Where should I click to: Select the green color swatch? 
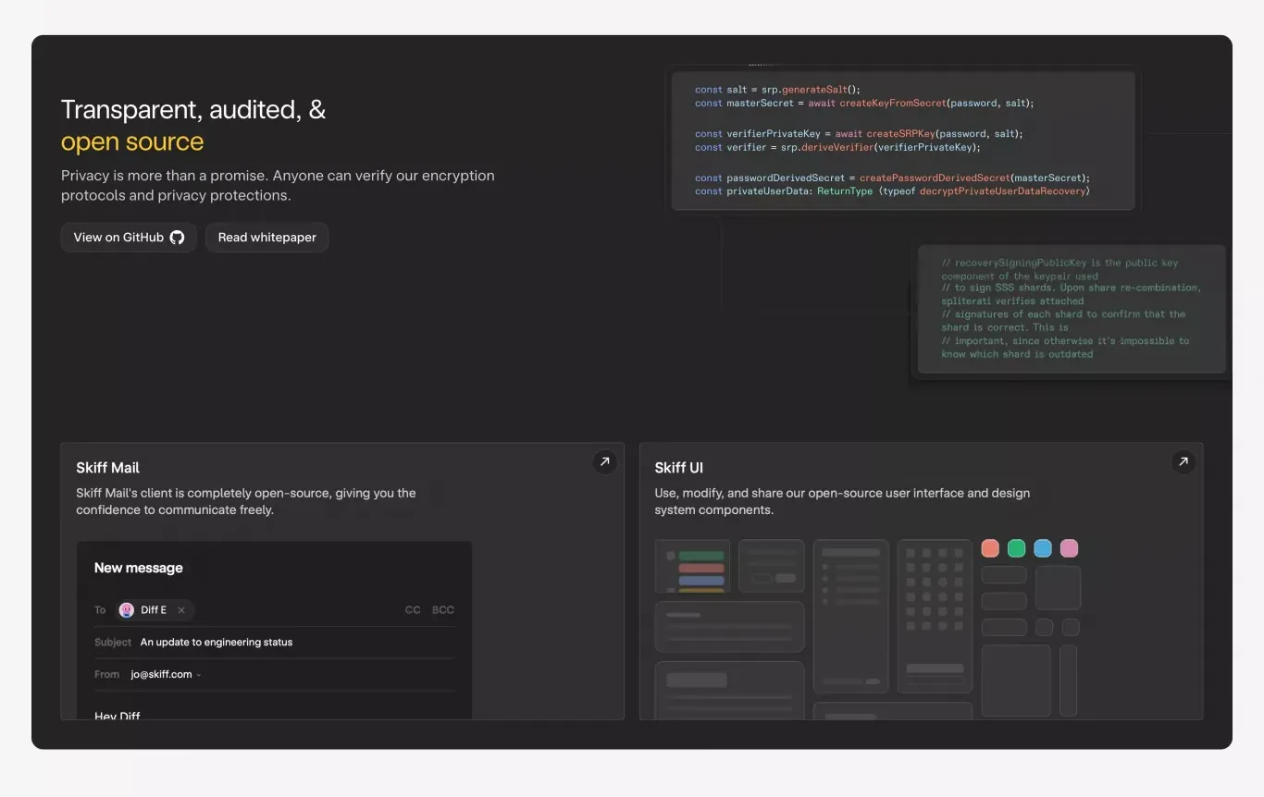click(x=1016, y=548)
